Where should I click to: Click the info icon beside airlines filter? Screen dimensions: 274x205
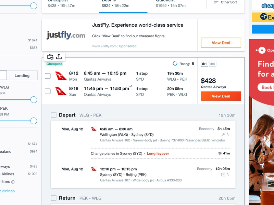(x=13, y=182)
